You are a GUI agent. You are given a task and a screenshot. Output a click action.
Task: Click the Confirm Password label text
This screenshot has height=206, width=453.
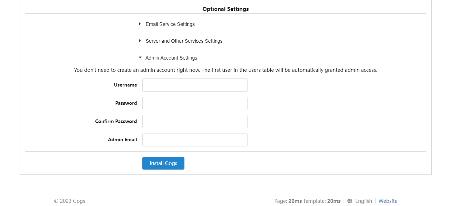pos(116,122)
